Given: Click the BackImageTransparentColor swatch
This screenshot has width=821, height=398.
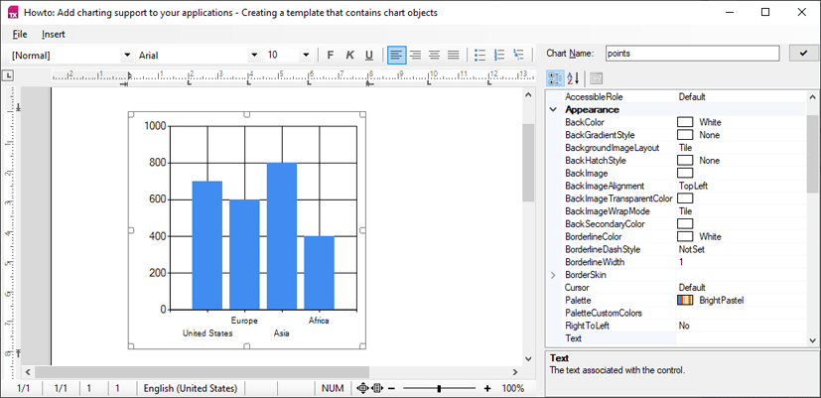Looking at the screenshot, I should click(685, 199).
